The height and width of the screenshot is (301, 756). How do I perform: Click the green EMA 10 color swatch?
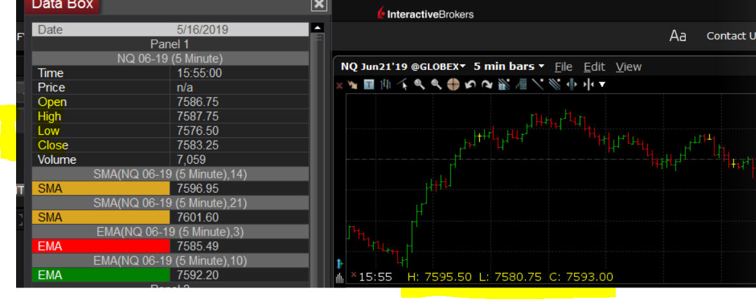click(101, 275)
